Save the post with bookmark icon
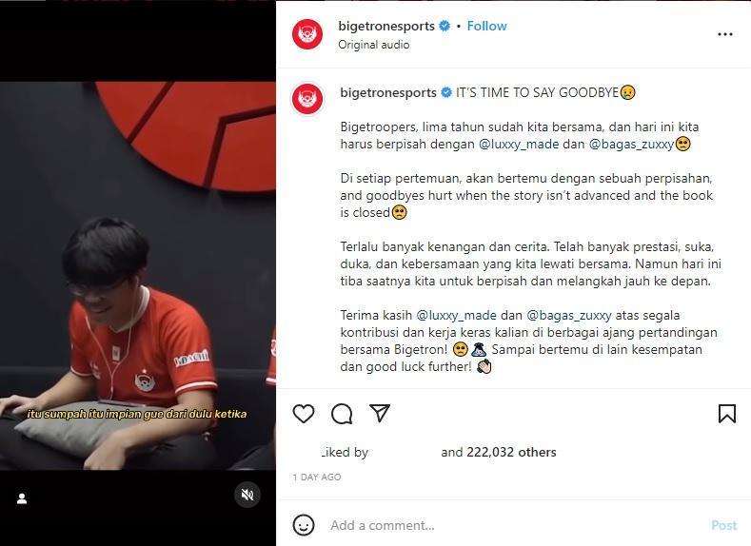The height and width of the screenshot is (546, 751). pyautogui.click(x=726, y=414)
